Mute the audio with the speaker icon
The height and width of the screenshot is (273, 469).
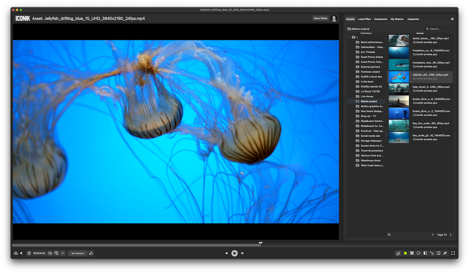(21, 253)
